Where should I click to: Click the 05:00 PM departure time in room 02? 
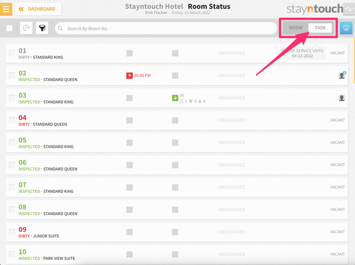[x=142, y=75]
